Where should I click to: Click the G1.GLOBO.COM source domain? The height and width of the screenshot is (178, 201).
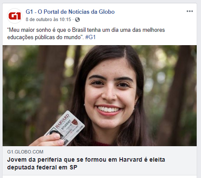25,152
